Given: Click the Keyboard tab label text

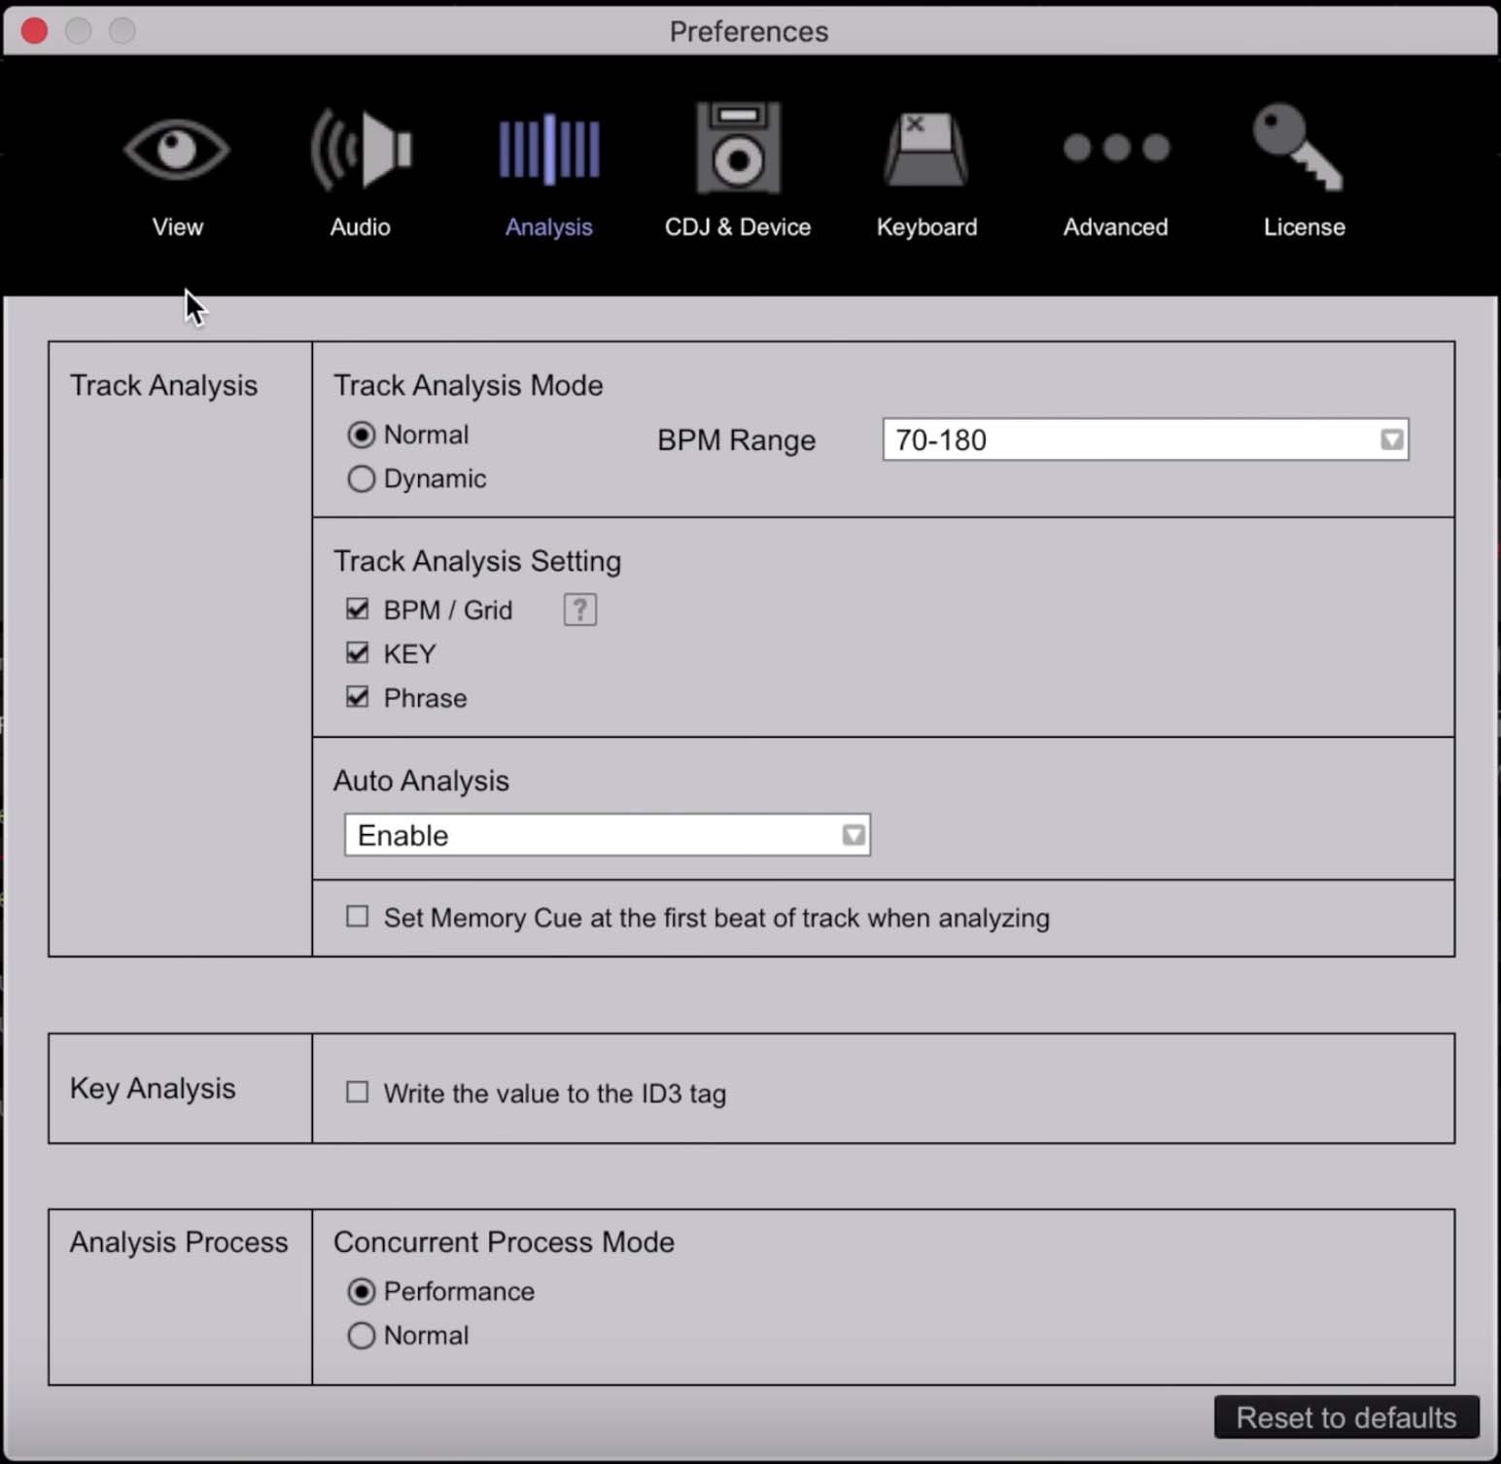Looking at the screenshot, I should 926,227.
